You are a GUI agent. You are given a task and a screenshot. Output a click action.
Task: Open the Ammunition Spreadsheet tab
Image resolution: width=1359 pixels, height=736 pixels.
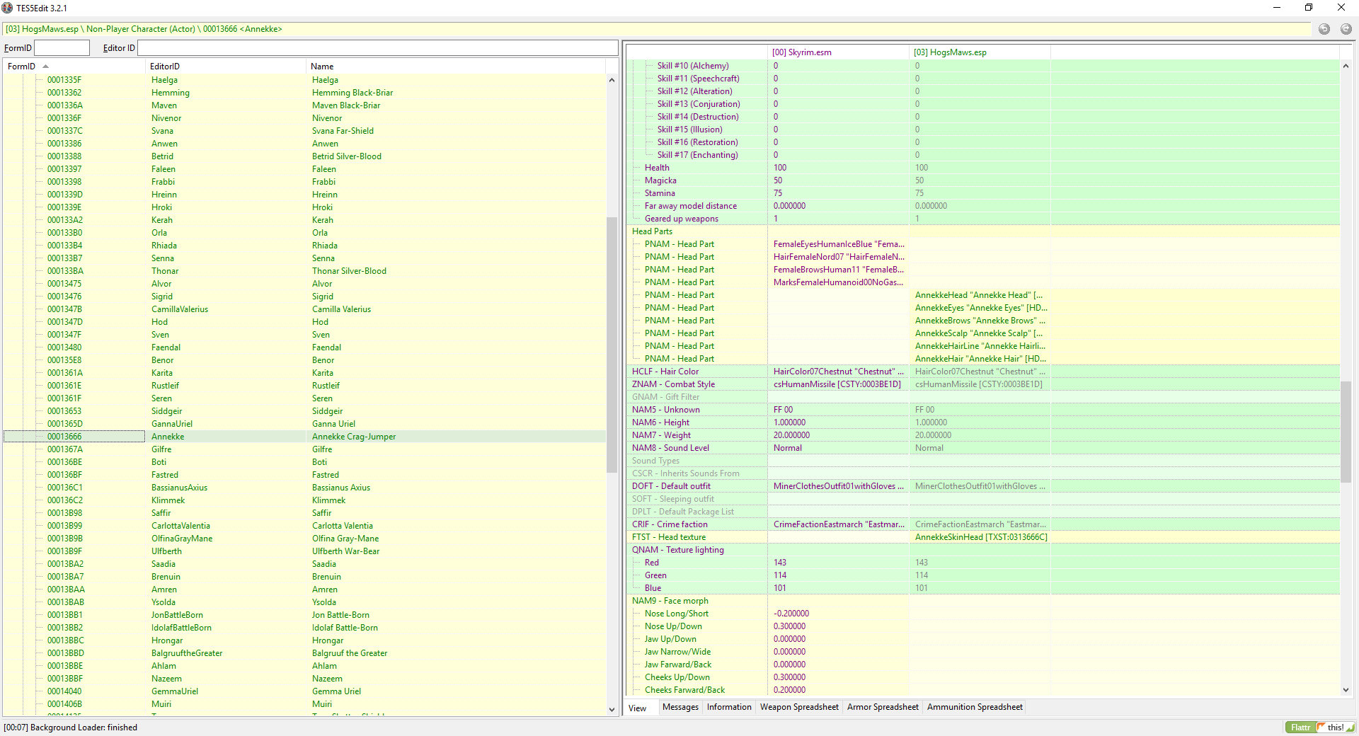975,707
